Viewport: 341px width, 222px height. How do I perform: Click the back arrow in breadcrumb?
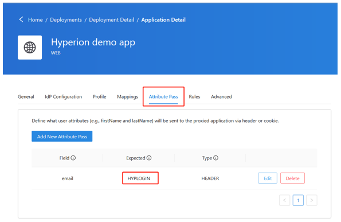point(21,20)
